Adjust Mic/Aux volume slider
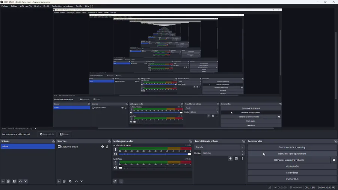The height and width of the screenshot is (190, 338). pyautogui.click(x=155, y=167)
